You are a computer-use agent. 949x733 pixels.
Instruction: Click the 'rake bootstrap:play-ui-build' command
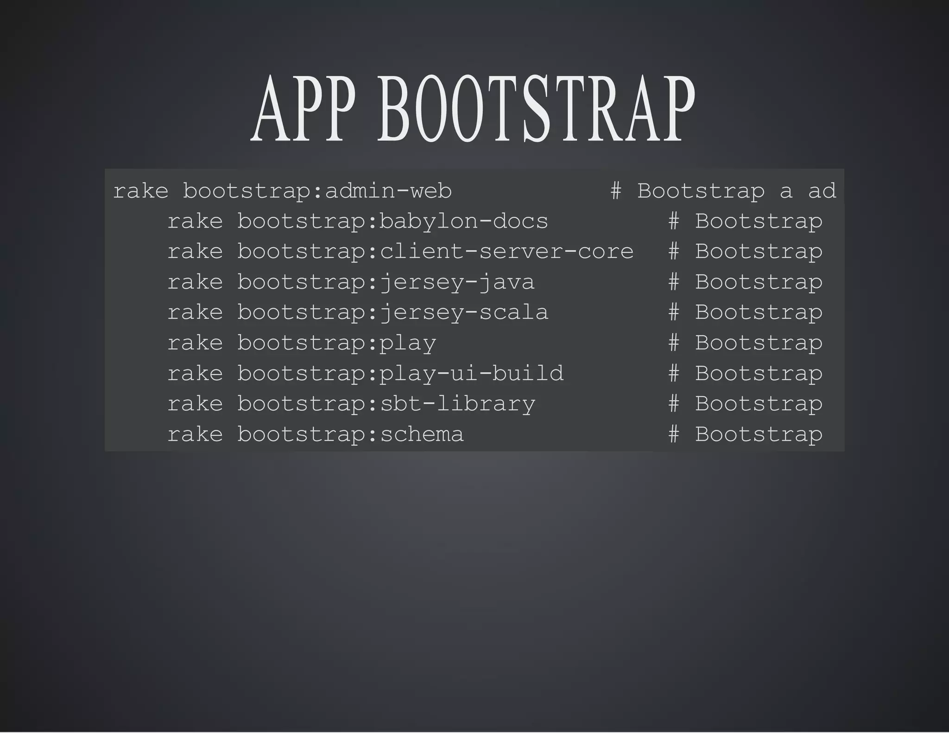tap(365, 373)
